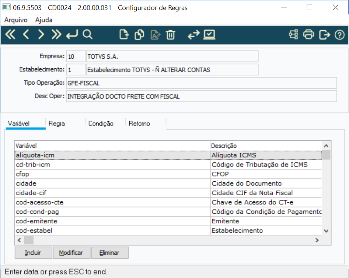This screenshot has height=278, width=349.
Task: Select the cidade-cif variable row
Action: [168, 193]
